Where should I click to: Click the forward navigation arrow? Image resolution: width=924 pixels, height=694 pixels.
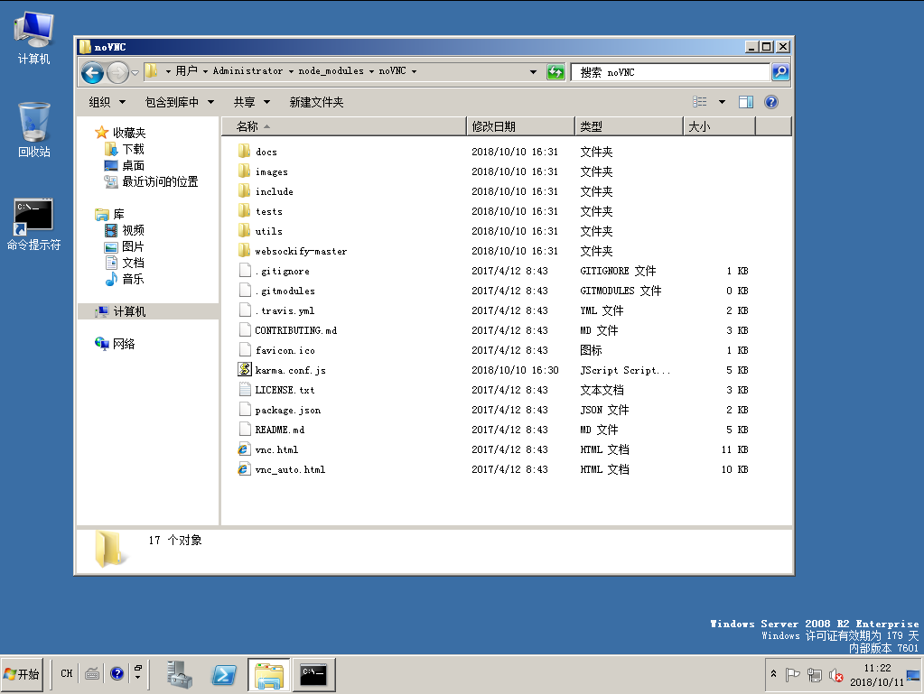pos(117,72)
